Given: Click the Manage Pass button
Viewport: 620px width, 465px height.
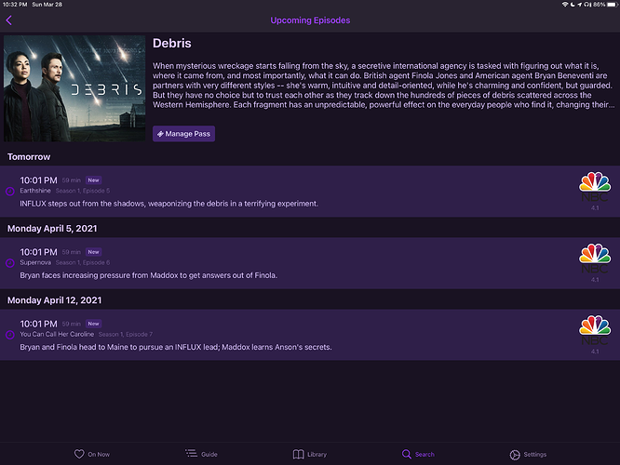Looking at the screenshot, I should pyautogui.click(x=184, y=134).
